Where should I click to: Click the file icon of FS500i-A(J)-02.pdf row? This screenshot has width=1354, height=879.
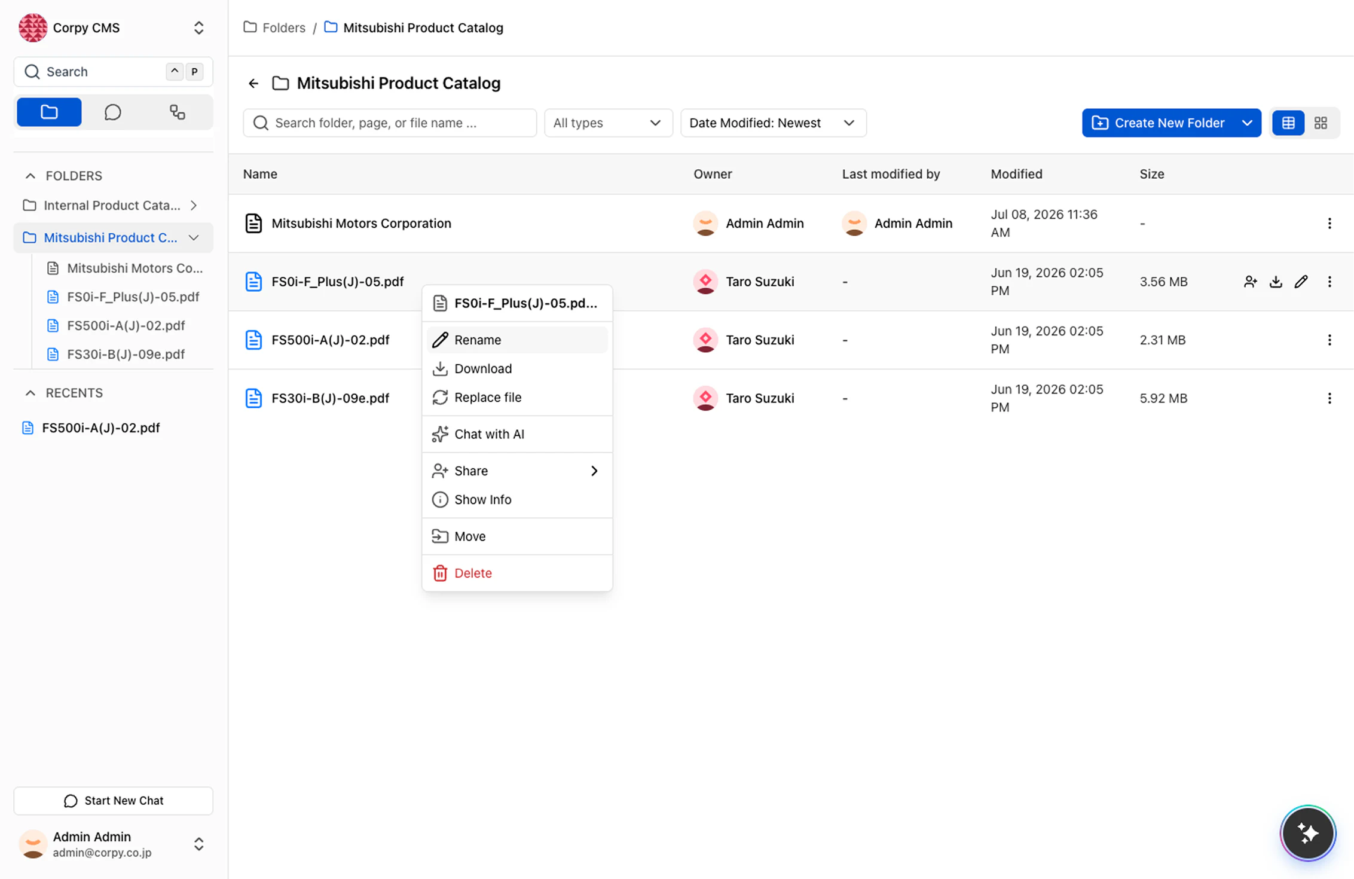(253, 340)
